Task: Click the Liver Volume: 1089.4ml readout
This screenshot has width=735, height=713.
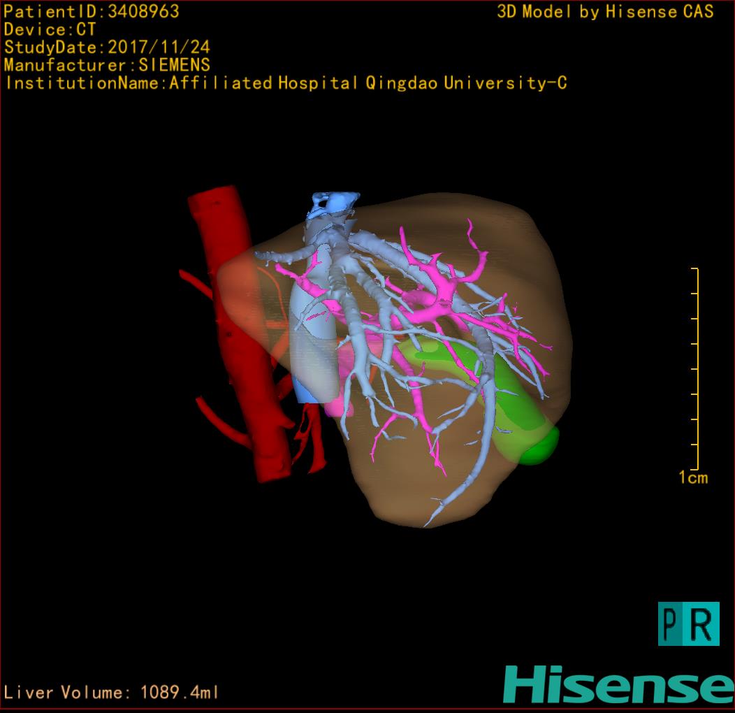Action: (x=111, y=692)
